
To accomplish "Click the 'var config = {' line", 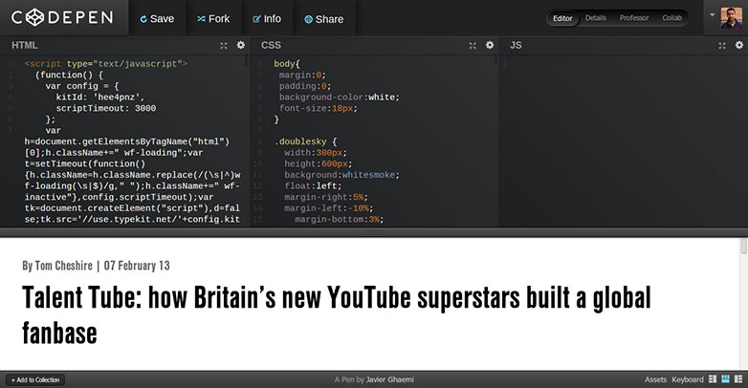I will pyautogui.click(x=82, y=86).
